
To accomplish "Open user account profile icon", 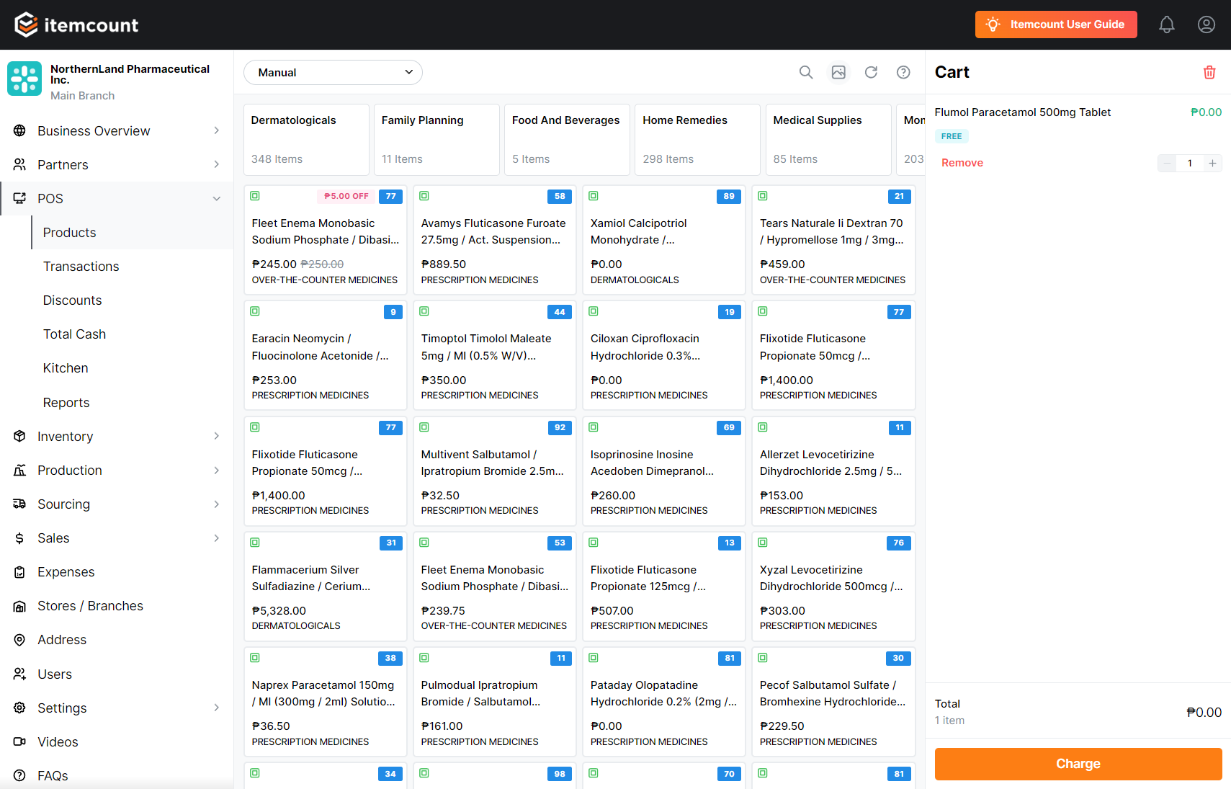I will [x=1207, y=24].
